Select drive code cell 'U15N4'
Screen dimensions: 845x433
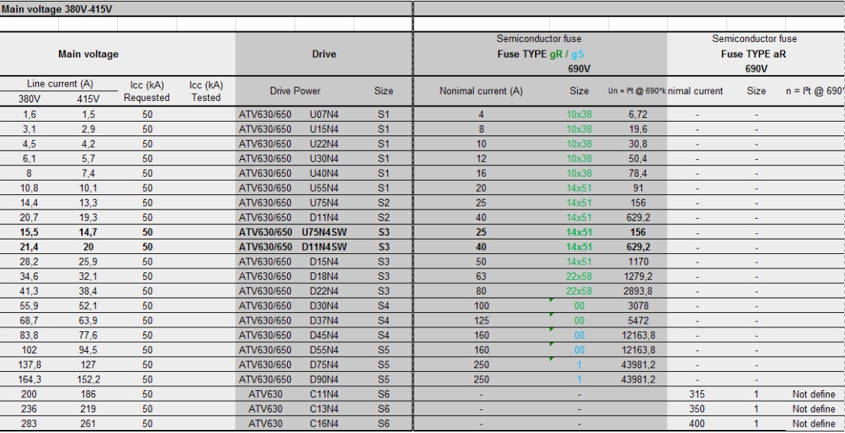(x=324, y=129)
